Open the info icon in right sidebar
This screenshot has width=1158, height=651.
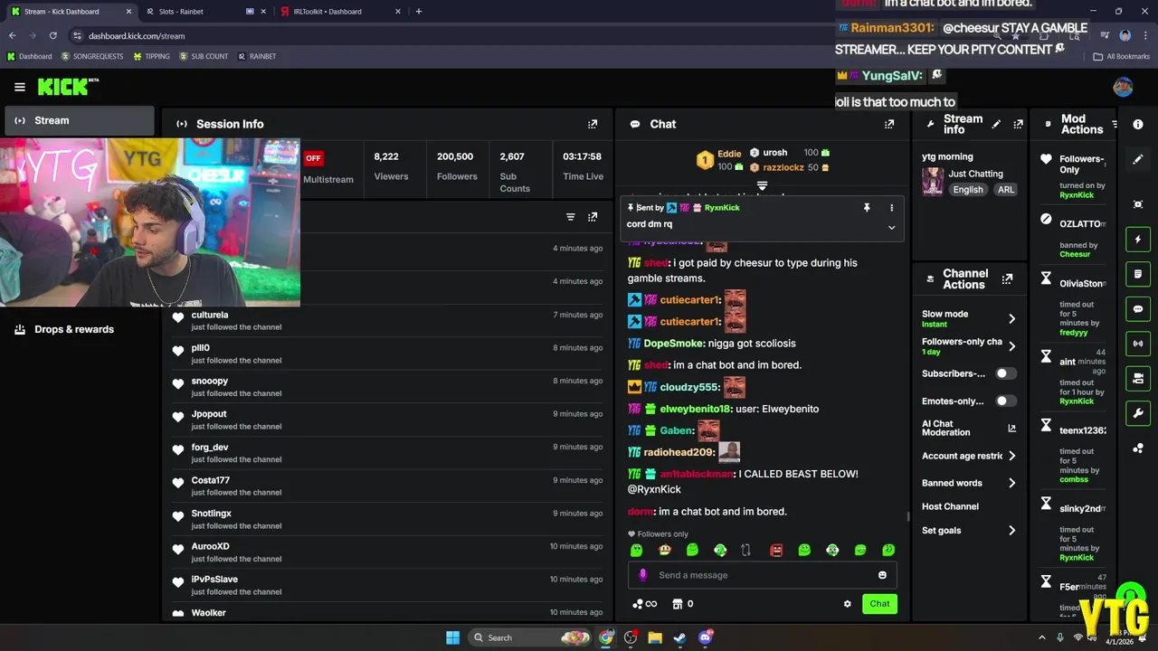coord(1138,124)
